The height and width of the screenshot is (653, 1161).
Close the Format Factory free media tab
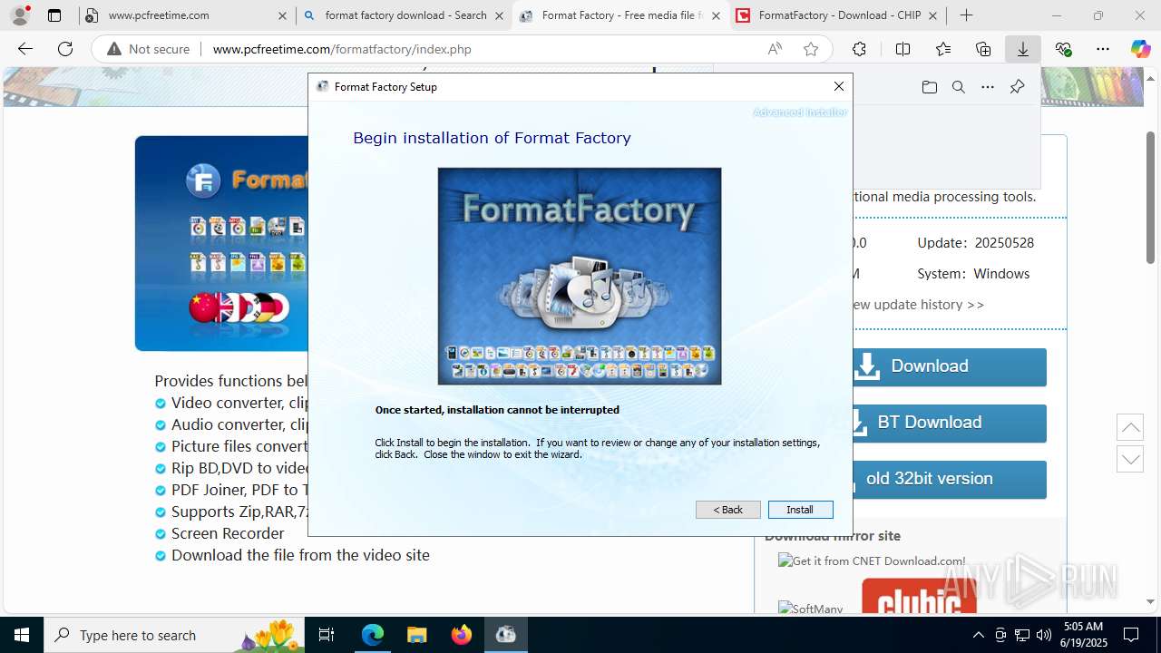click(x=716, y=15)
